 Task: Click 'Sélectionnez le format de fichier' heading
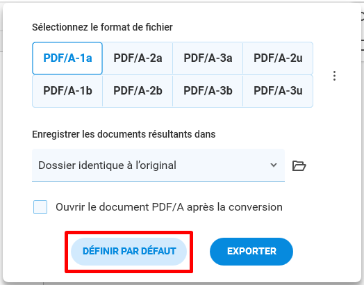tap(102, 27)
